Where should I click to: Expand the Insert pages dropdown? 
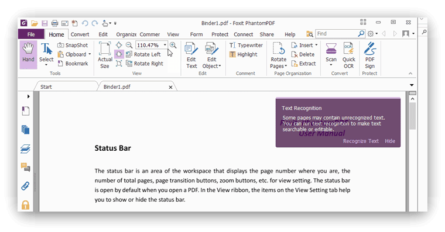tap(316, 45)
